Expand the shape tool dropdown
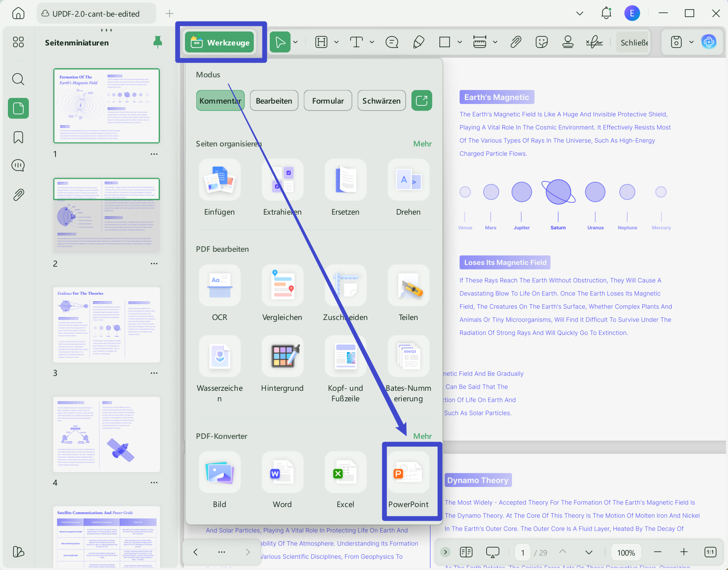The image size is (728, 570). pyautogui.click(x=460, y=42)
